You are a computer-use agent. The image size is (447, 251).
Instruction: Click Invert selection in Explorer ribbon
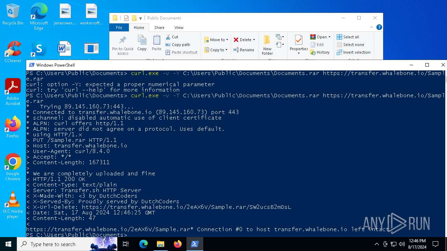353,52
